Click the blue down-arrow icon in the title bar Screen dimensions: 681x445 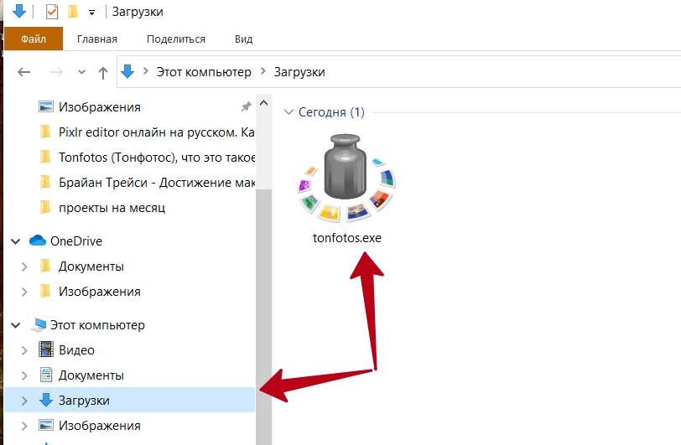[19, 12]
